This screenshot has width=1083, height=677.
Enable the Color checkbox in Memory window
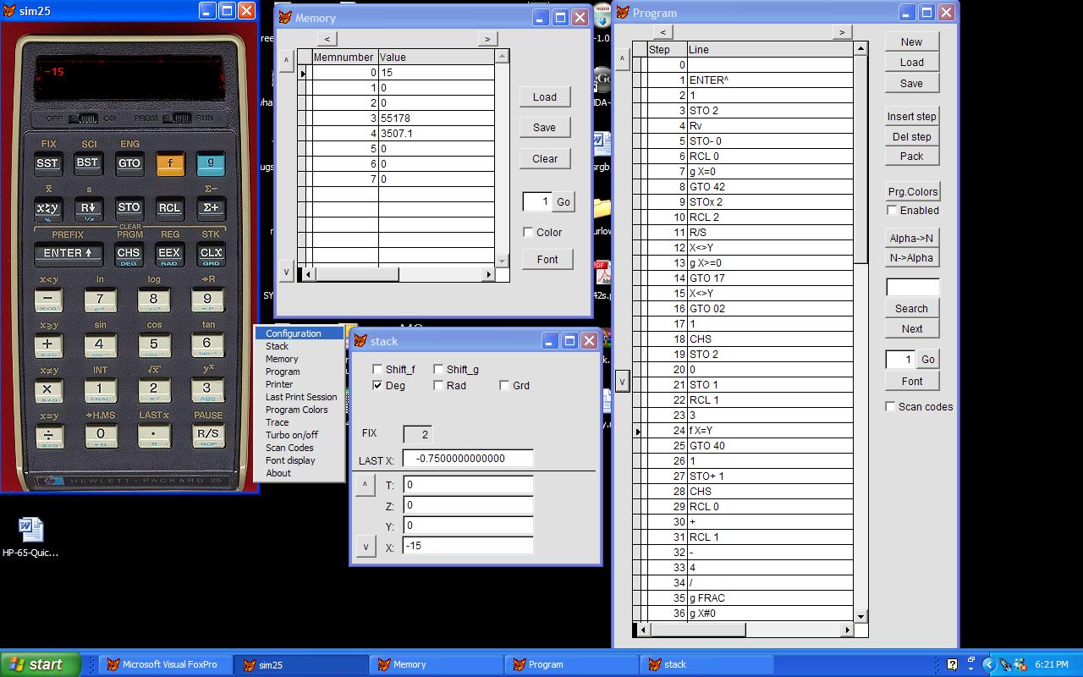tap(528, 232)
